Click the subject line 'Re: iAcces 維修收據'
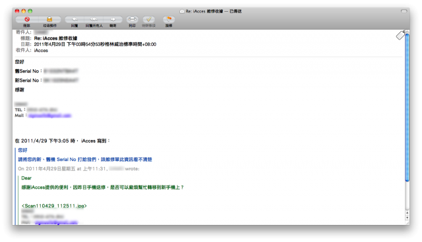This screenshot has width=422, height=242. (x=55, y=38)
